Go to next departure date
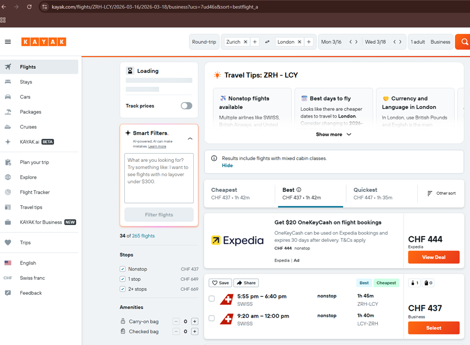The height and width of the screenshot is (345, 470). click(x=356, y=41)
